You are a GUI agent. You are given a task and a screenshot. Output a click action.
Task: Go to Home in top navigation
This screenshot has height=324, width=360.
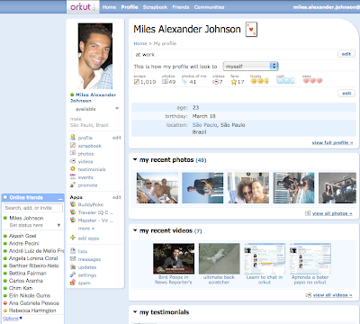109,7
